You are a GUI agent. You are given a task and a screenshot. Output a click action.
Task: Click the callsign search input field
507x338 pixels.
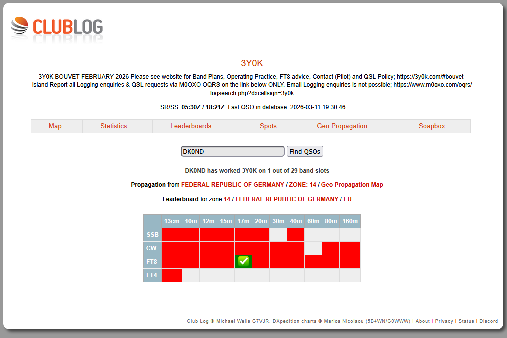(232, 151)
